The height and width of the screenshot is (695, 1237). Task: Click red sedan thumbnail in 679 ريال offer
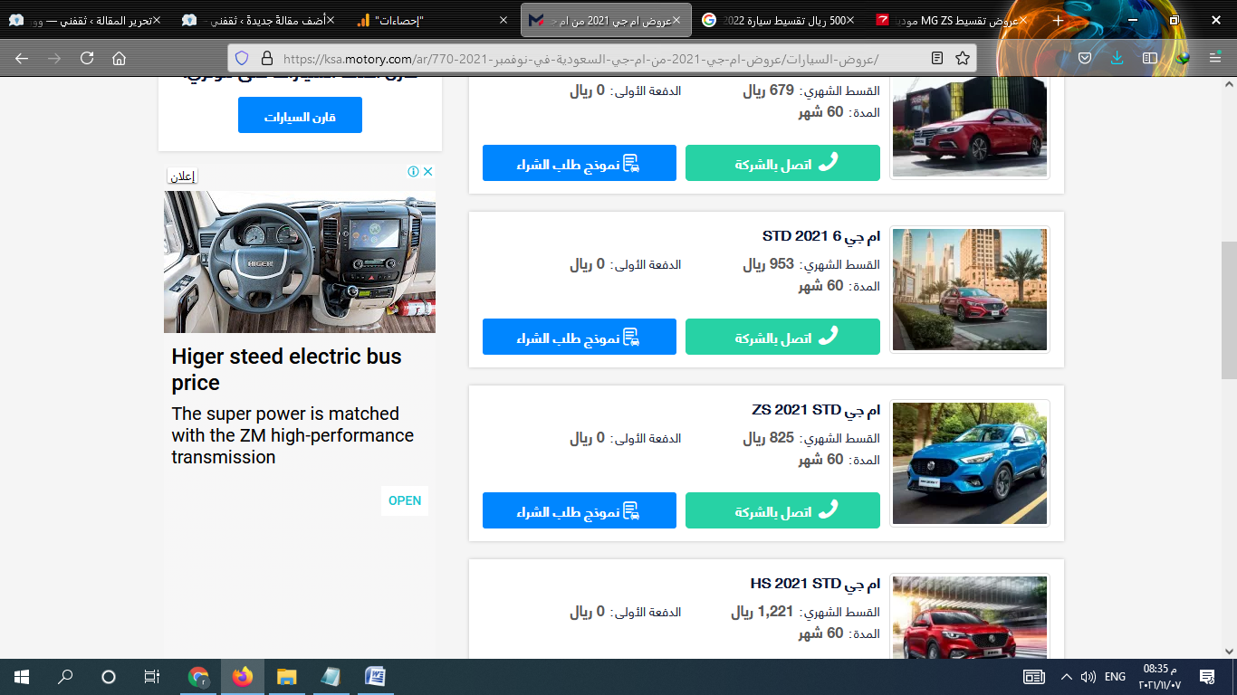pos(970,127)
